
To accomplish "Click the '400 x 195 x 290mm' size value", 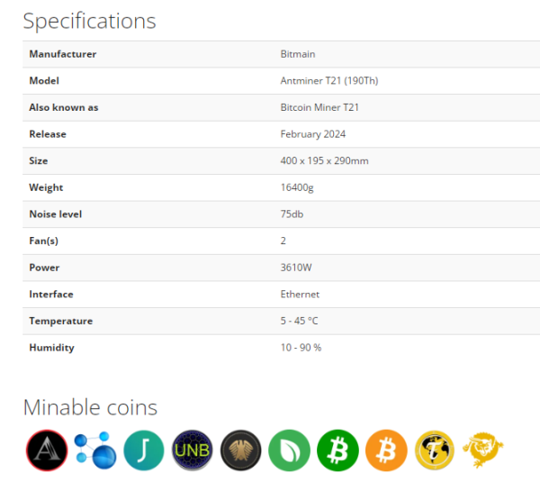I will point(324,160).
